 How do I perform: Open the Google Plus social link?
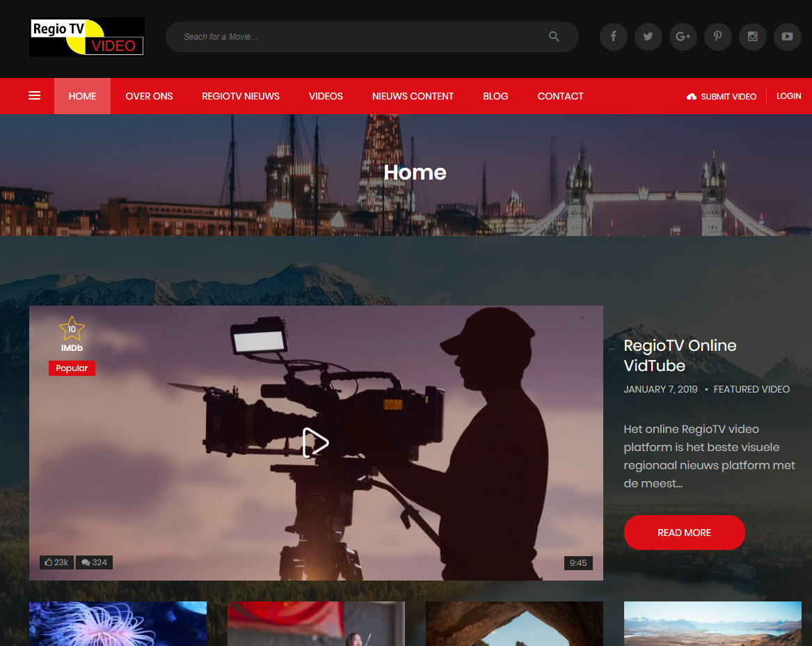pos(683,37)
